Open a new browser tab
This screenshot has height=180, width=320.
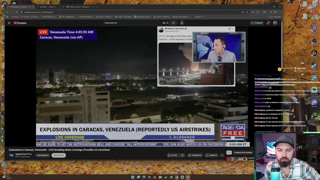97,7
